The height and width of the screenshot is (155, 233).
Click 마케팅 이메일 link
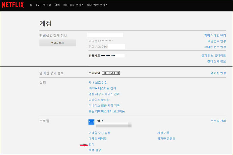[98, 139]
